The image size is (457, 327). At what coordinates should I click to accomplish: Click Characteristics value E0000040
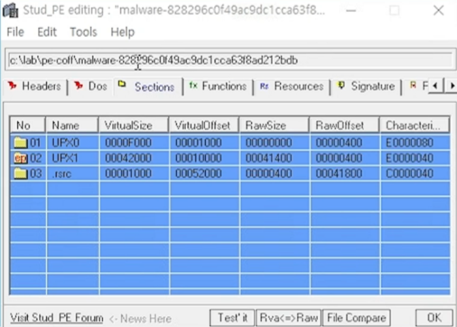pyautogui.click(x=409, y=158)
